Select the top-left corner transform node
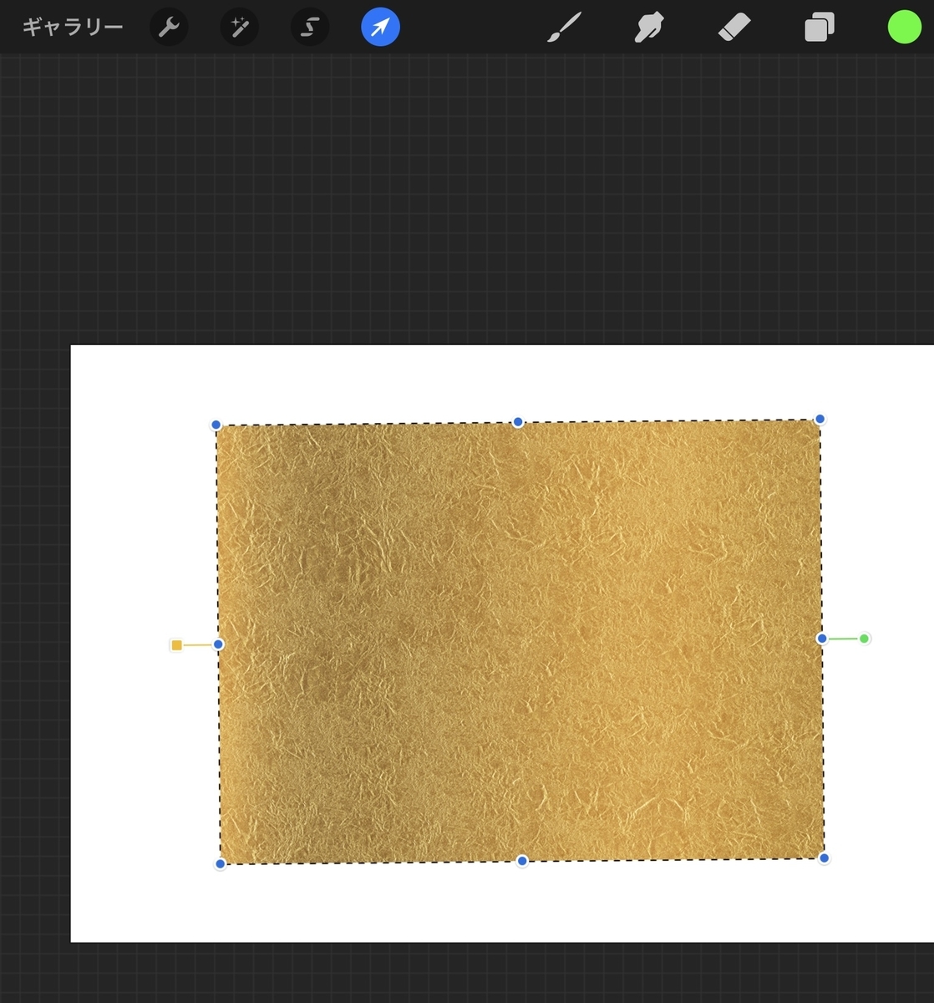 click(216, 425)
